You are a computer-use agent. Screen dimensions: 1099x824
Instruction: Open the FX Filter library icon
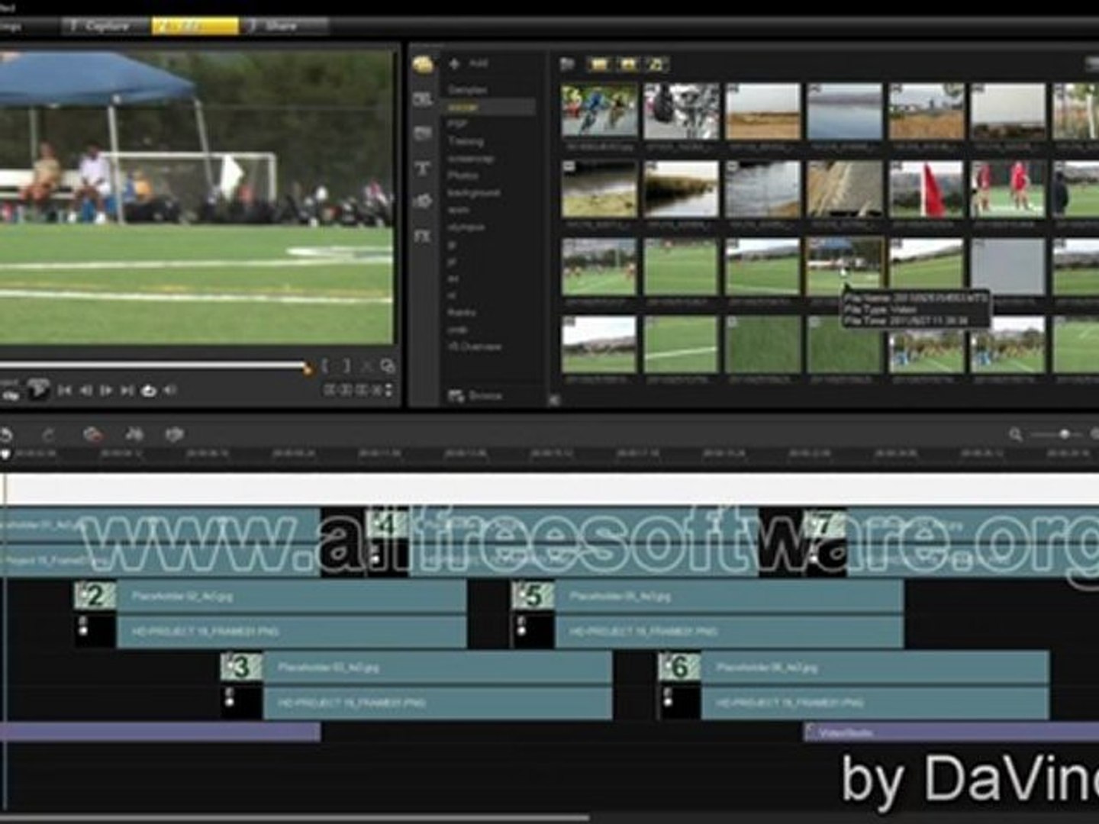[x=423, y=237]
